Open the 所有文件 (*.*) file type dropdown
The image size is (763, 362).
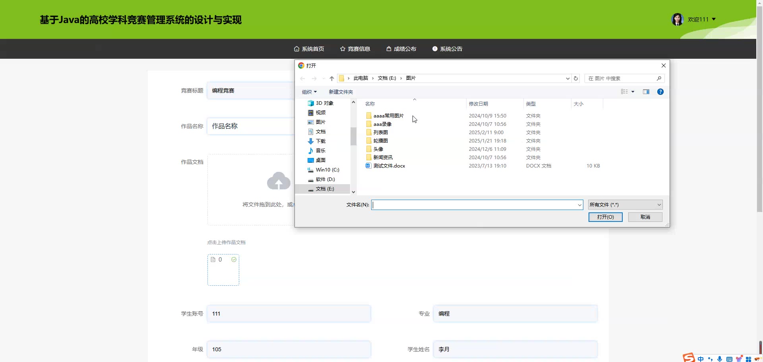tap(625, 205)
